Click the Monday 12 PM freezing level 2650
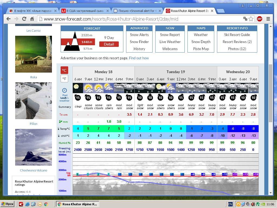277x208 pixels. 98,149
